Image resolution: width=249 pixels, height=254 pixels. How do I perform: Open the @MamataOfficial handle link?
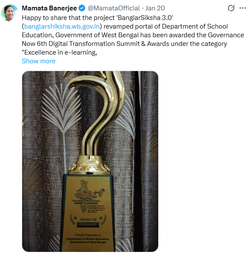pyautogui.click(x=114, y=8)
